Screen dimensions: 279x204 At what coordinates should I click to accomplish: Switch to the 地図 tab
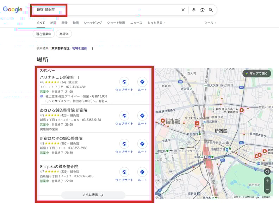tap(53, 23)
